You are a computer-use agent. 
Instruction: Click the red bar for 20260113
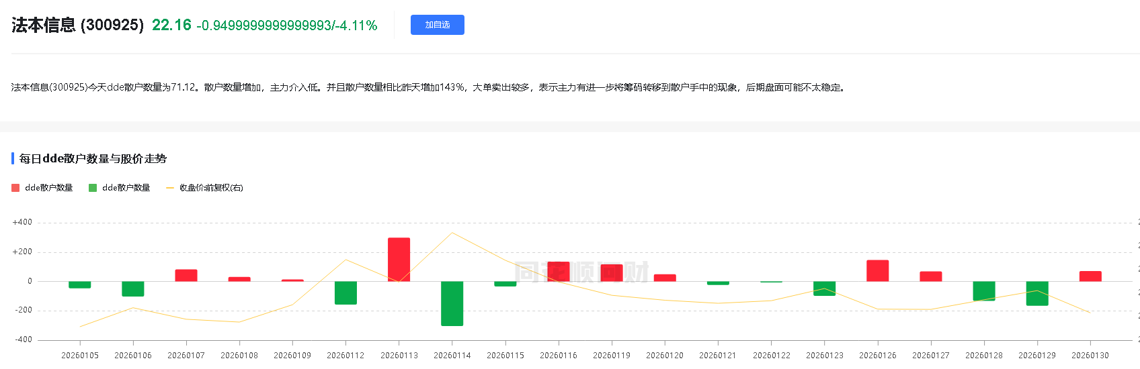click(x=399, y=260)
